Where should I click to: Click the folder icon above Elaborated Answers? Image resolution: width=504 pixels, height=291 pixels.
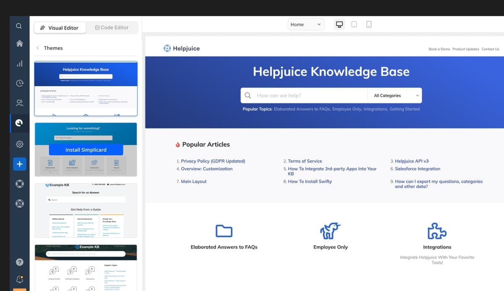tap(224, 231)
